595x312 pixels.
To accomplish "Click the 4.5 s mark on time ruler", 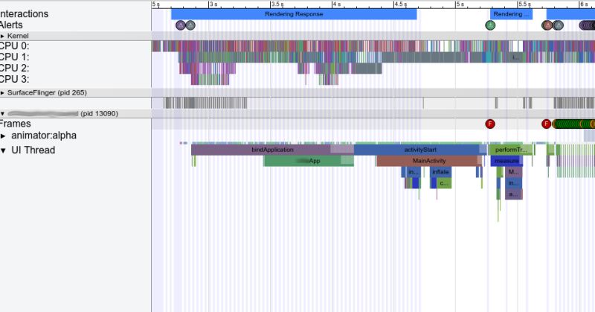I will pos(400,4).
